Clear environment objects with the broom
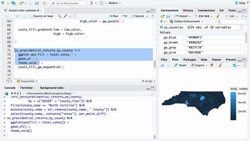 pyautogui.click(x=218, y=16)
